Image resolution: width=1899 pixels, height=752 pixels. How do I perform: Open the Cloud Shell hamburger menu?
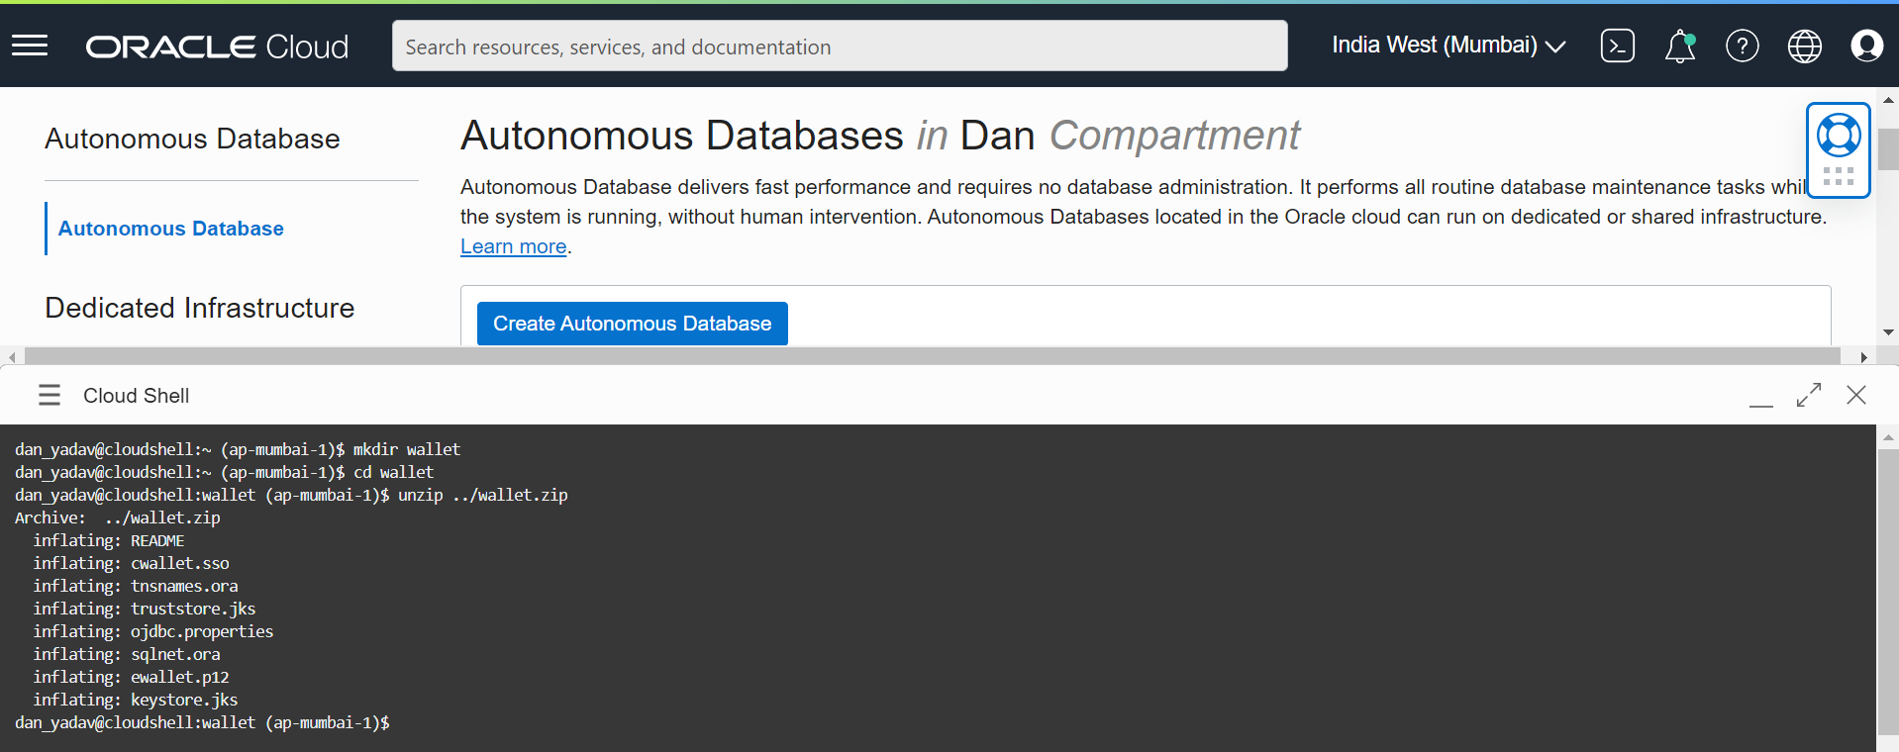click(x=50, y=395)
